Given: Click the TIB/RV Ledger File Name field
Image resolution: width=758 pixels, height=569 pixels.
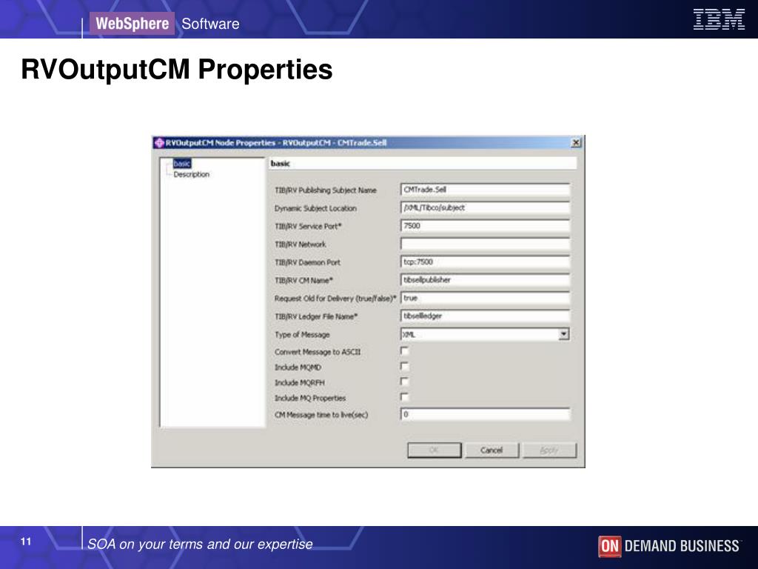Looking at the screenshot, I should (486, 316).
